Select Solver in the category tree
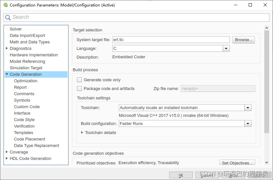 (16, 29)
